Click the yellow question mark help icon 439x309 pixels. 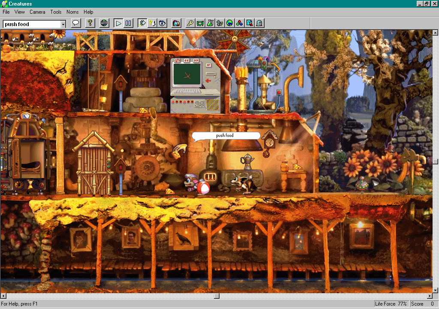[90, 23]
